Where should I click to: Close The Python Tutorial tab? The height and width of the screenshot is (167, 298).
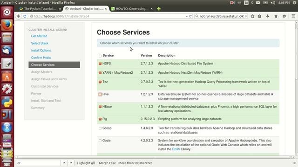point(60,9)
